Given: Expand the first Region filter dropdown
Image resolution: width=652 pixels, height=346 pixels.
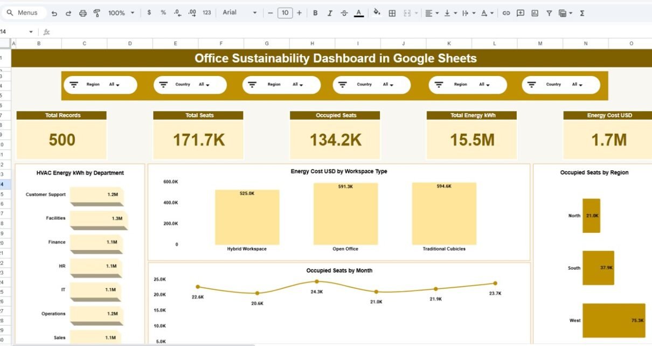Looking at the screenshot, I should tap(114, 85).
